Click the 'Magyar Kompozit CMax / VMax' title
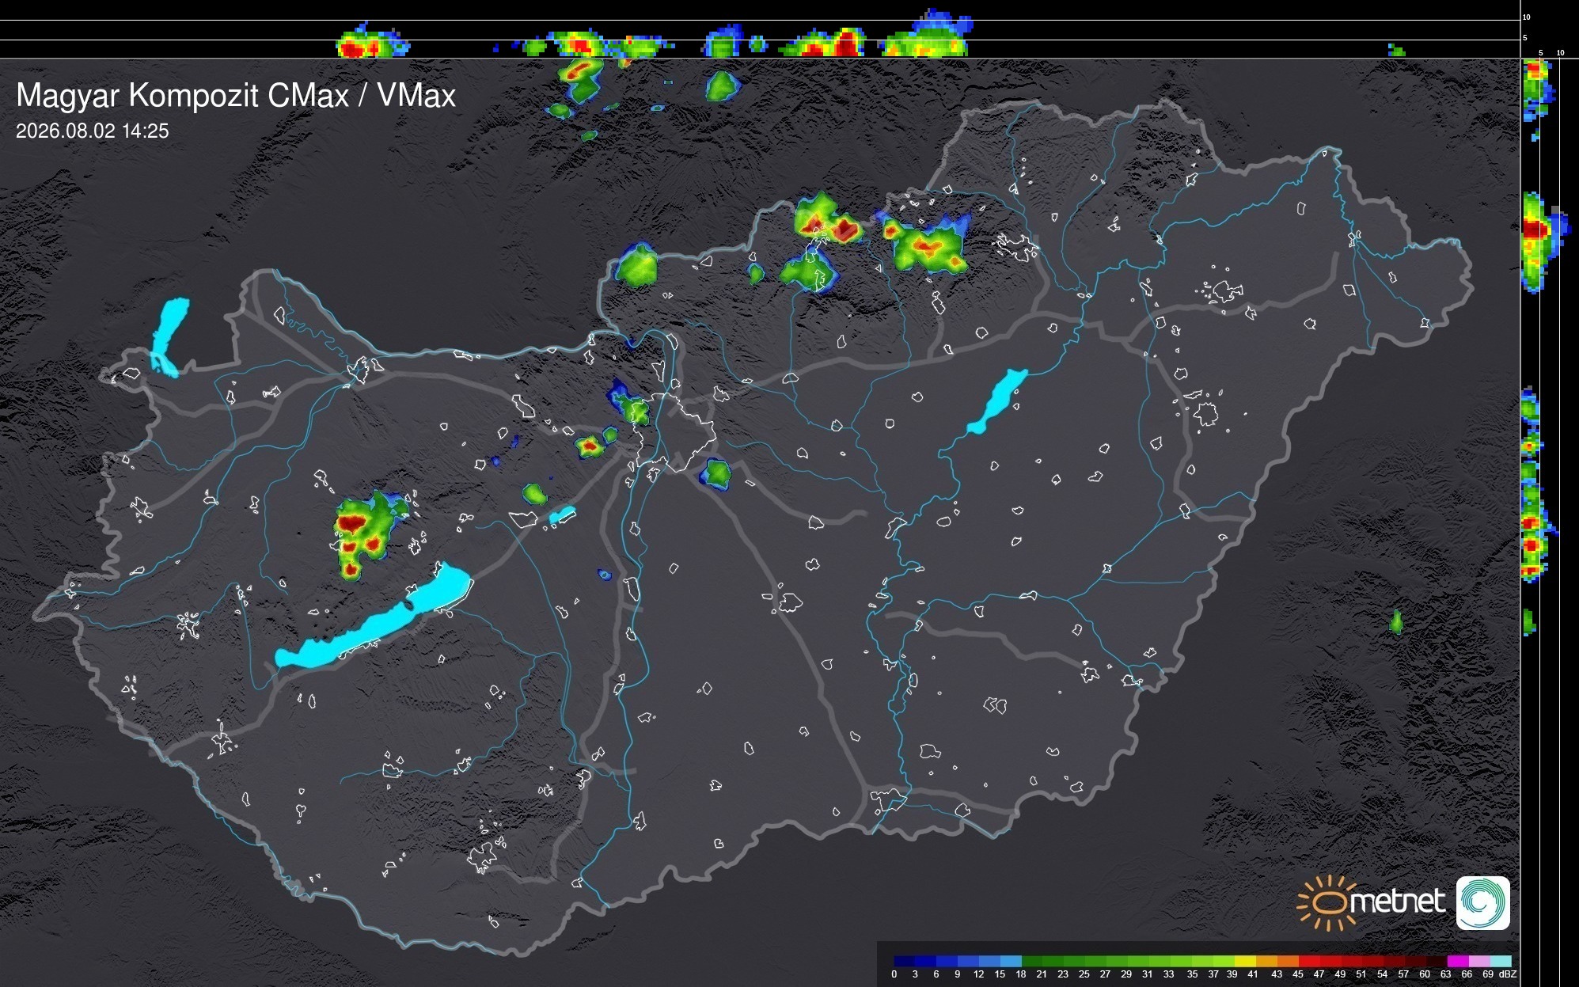The image size is (1579, 987). click(x=236, y=95)
